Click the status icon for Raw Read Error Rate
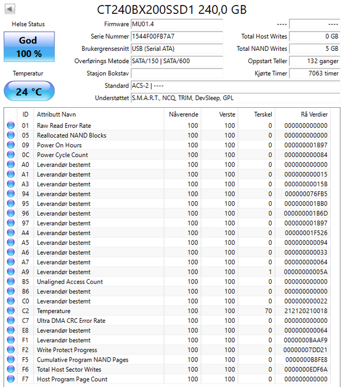343x387 pixels. 11,126
